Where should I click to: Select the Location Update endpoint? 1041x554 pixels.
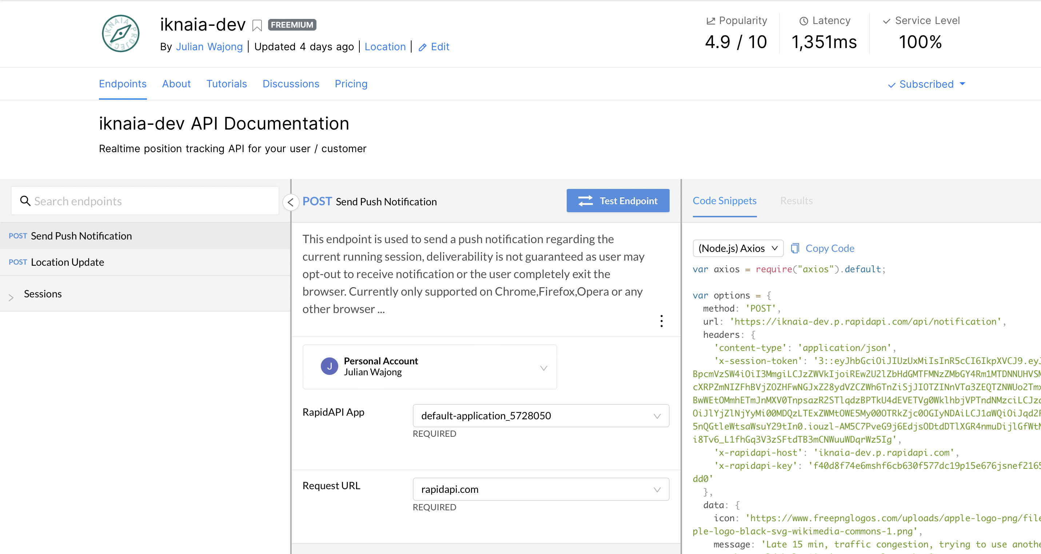67,262
